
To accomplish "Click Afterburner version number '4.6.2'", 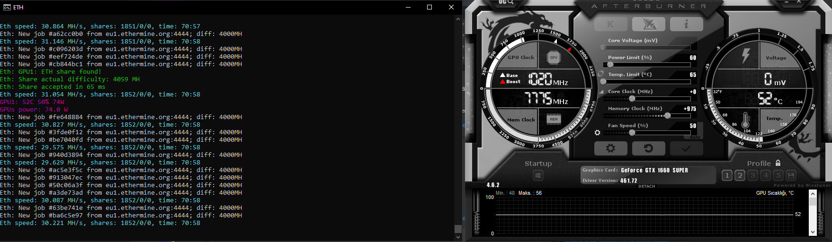I will point(493,185).
